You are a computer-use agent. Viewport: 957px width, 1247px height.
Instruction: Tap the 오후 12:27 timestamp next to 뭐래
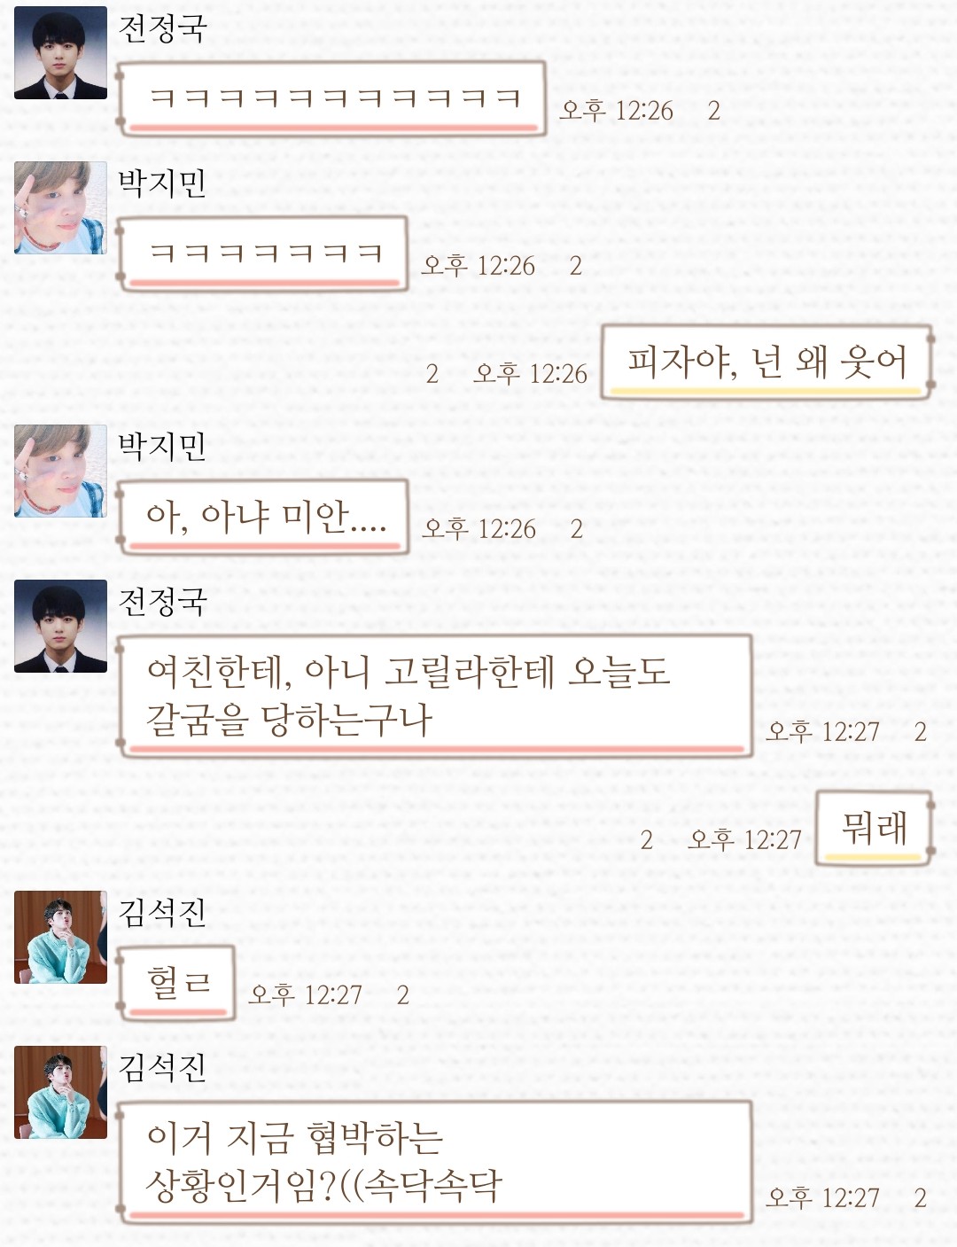click(744, 840)
